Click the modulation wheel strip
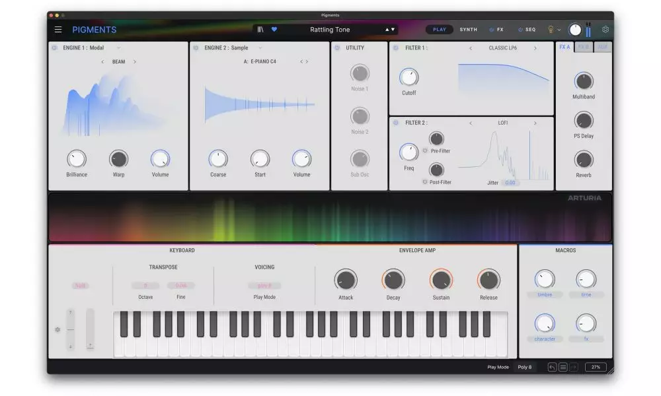This screenshot has width=661, height=396. [90, 329]
